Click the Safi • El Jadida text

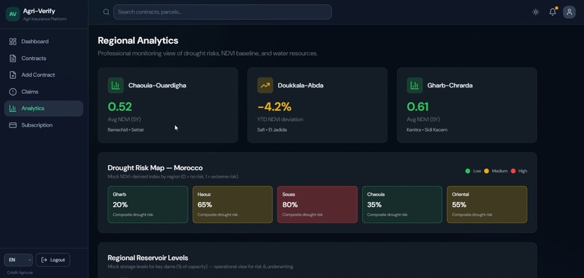[272, 130]
